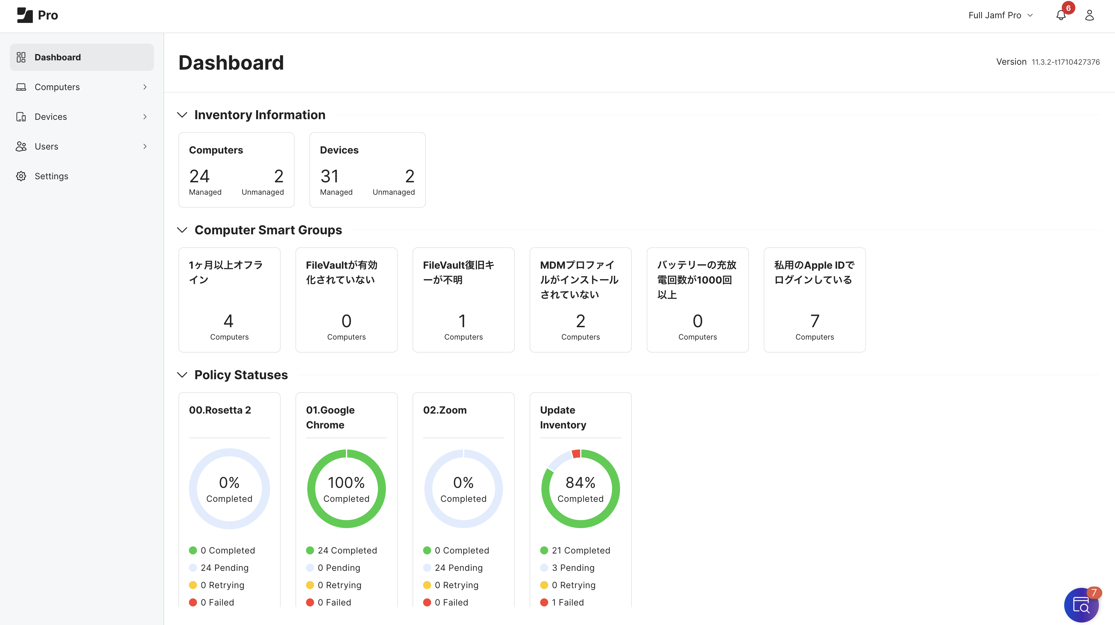Select Devices in the sidebar menu
The width and height of the screenshot is (1115, 625).
(x=51, y=117)
